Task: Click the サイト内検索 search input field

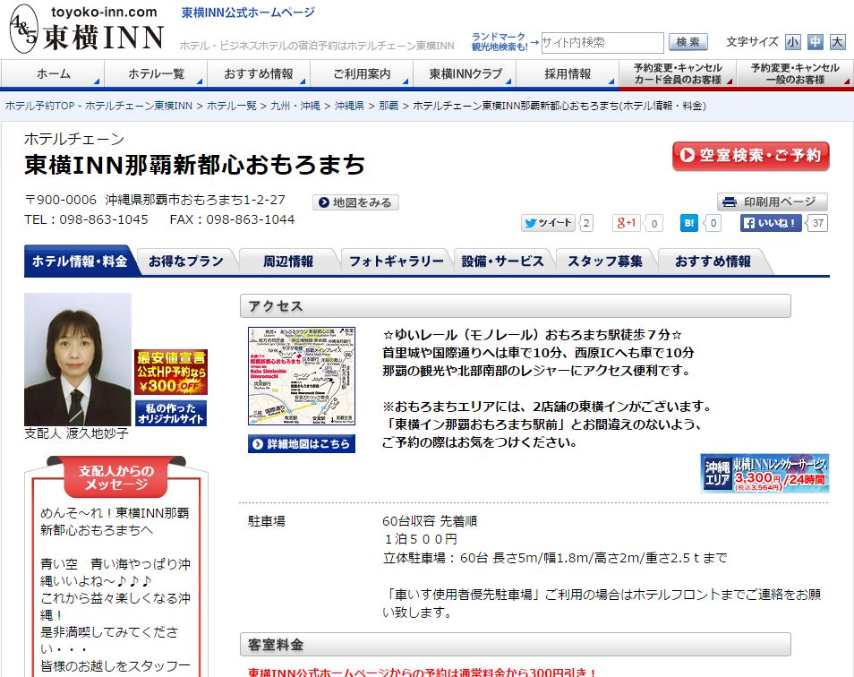Action: [x=602, y=42]
